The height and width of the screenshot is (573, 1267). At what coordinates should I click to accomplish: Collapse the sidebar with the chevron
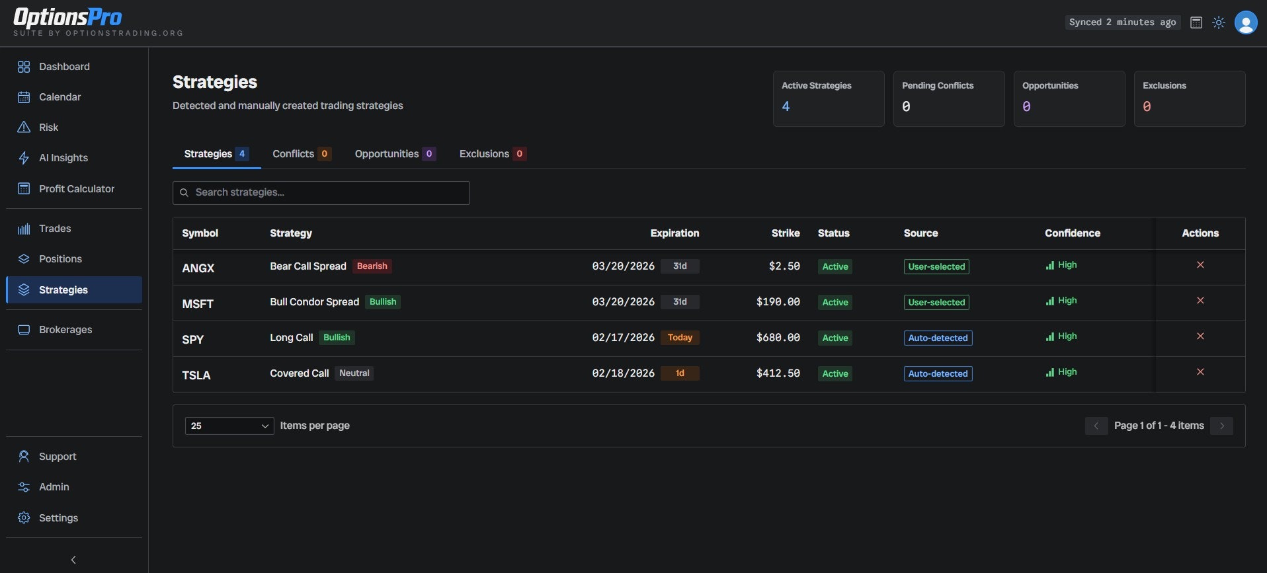73,560
